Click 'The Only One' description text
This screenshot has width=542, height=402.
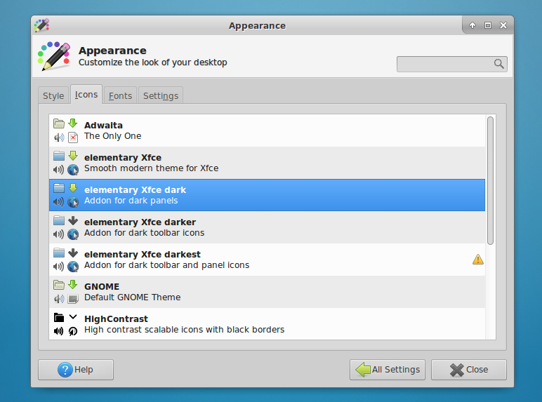(x=113, y=136)
